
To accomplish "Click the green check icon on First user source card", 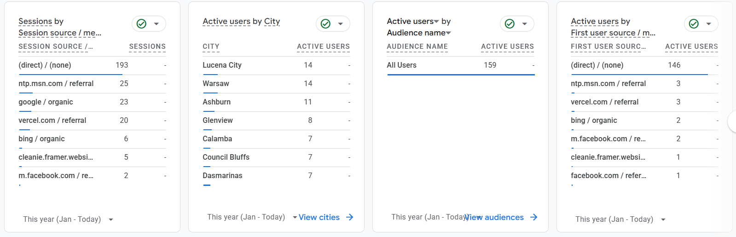I will [694, 24].
